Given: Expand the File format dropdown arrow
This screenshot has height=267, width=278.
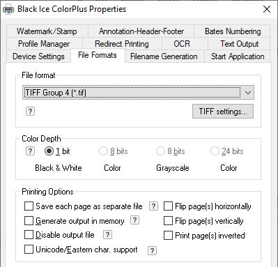Looking at the screenshot, I should pyautogui.click(x=248, y=93).
